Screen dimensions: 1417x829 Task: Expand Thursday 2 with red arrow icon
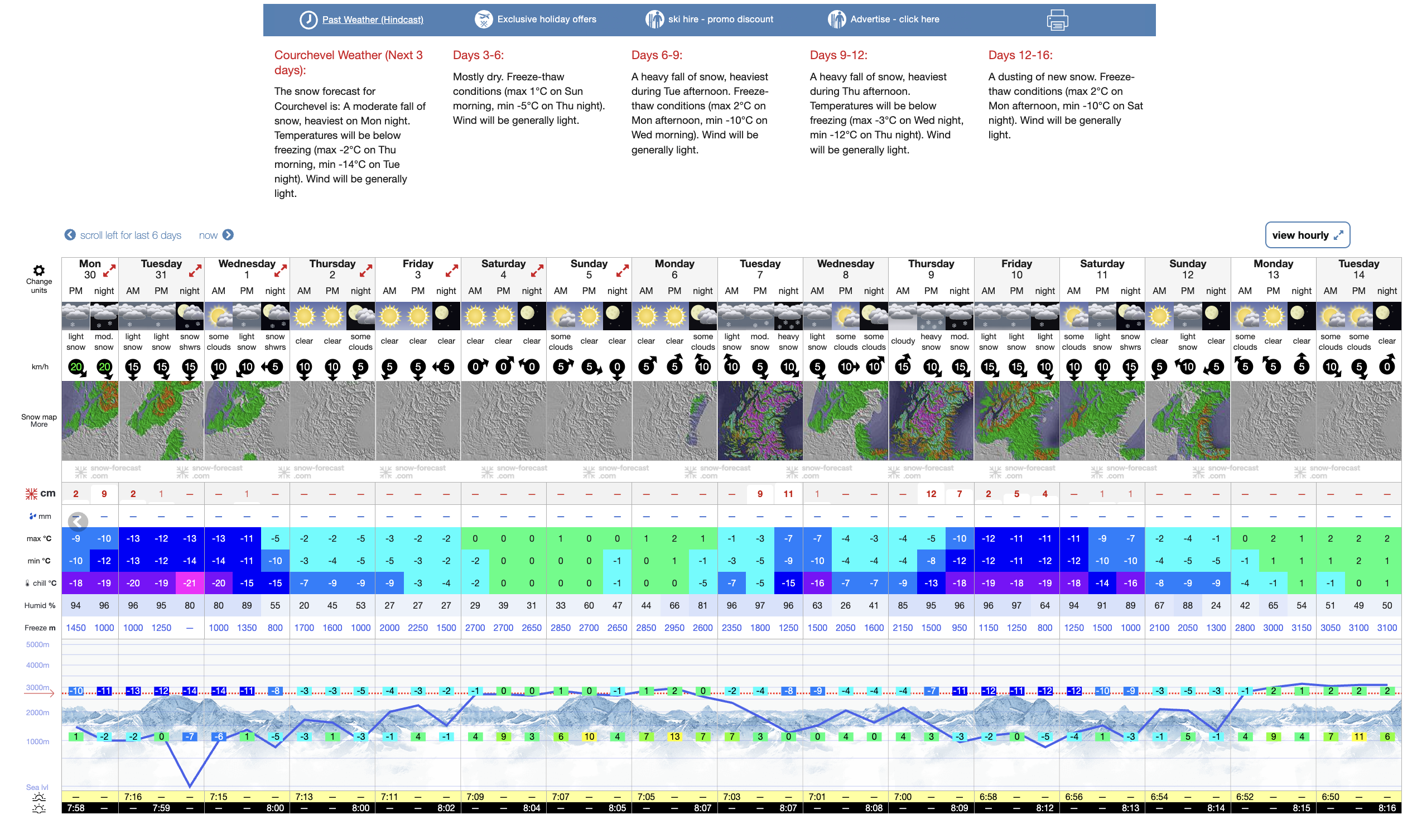pyautogui.click(x=366, y=271)
